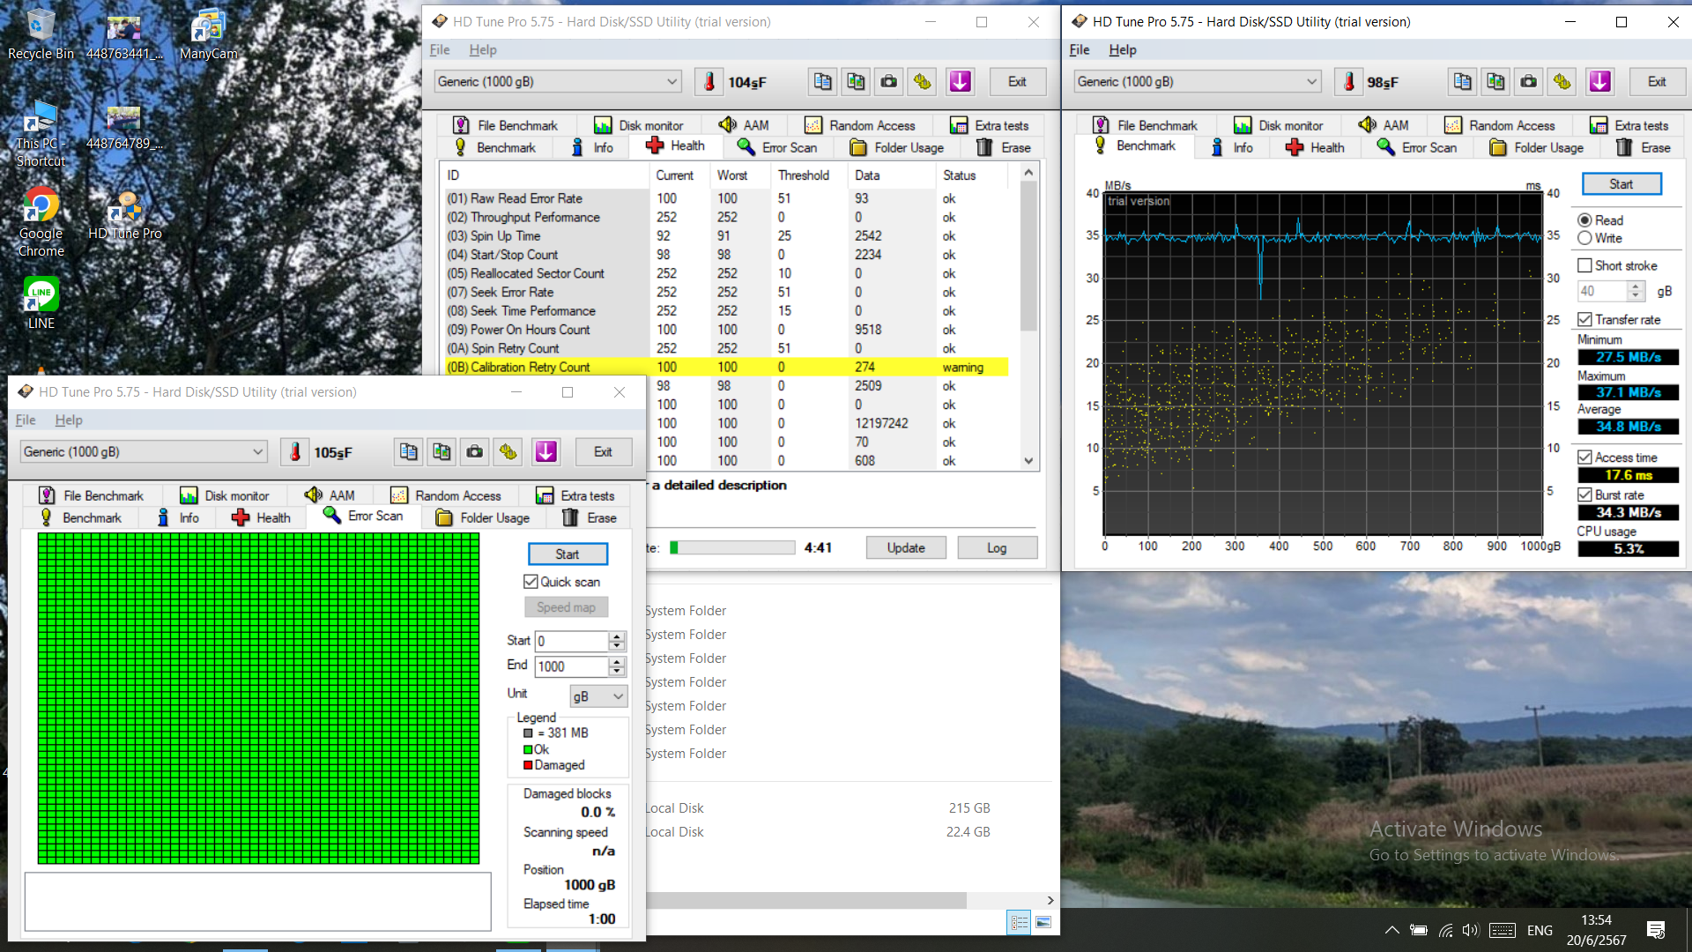
Task: Open File menu in Benchmark window
Action: [1080, 50]
